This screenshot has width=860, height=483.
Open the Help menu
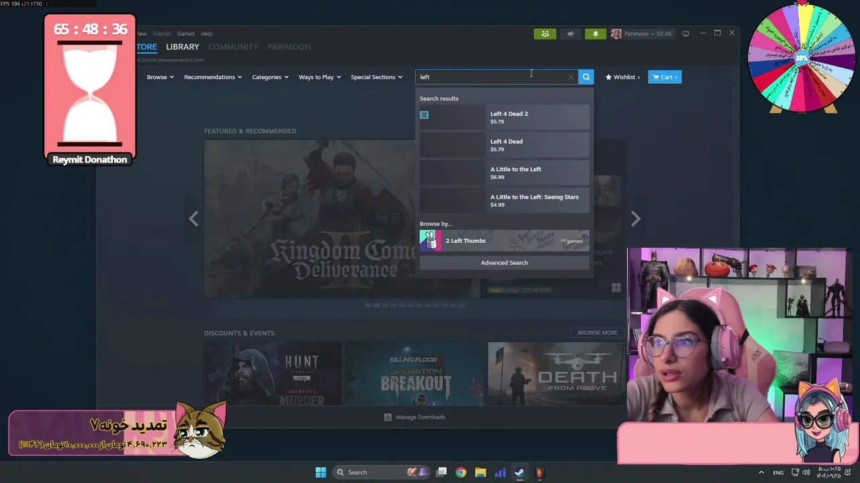(x=207, y=34)
